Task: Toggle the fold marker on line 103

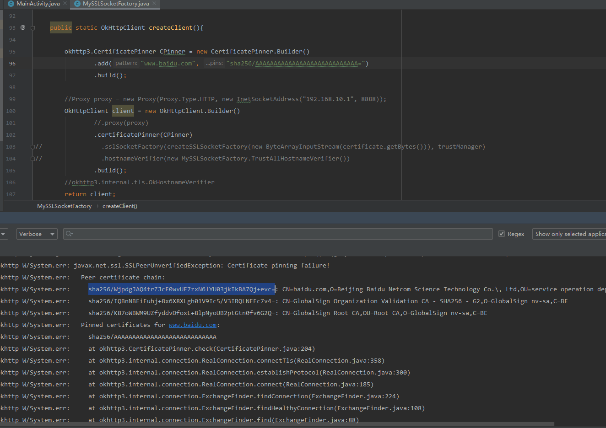Action: point(32,147)
